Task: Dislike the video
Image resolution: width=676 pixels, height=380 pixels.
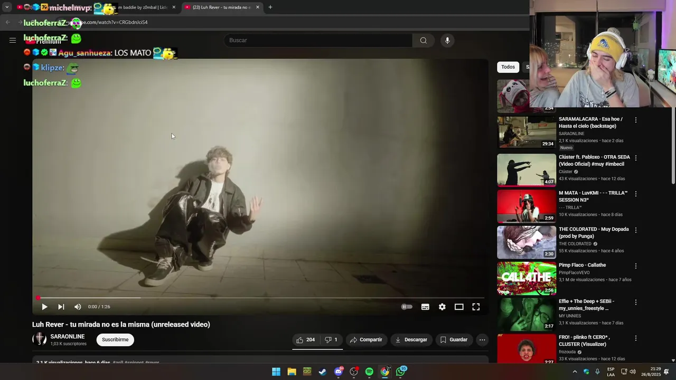Action: (331, 340)
